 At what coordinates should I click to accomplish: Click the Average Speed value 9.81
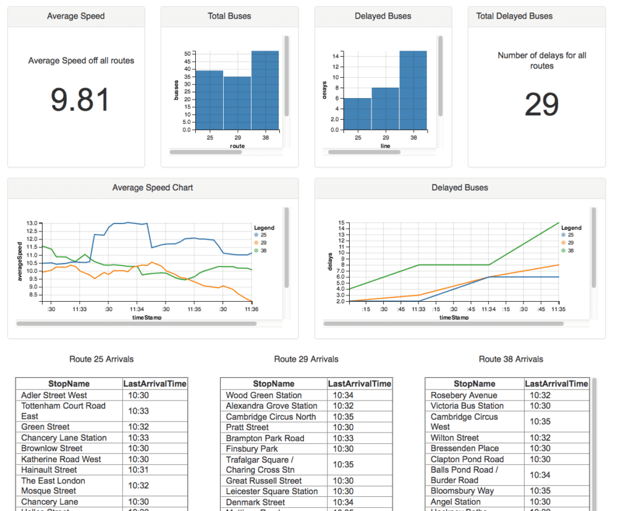(80, 100)
